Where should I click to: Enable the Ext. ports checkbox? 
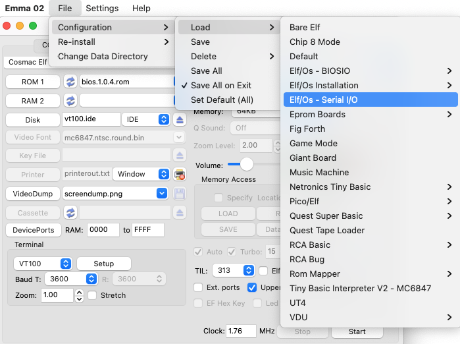[198, 287]
